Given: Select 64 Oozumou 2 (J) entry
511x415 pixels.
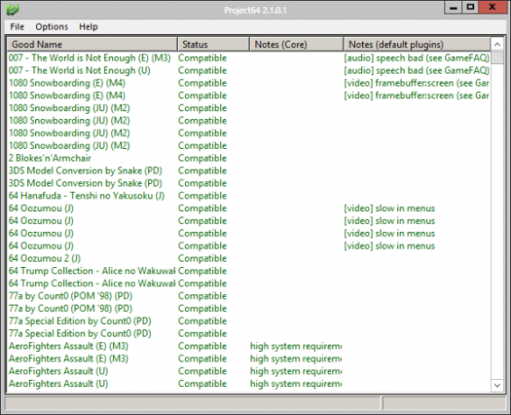Looking at the screenshot, I should pos(44,258).
